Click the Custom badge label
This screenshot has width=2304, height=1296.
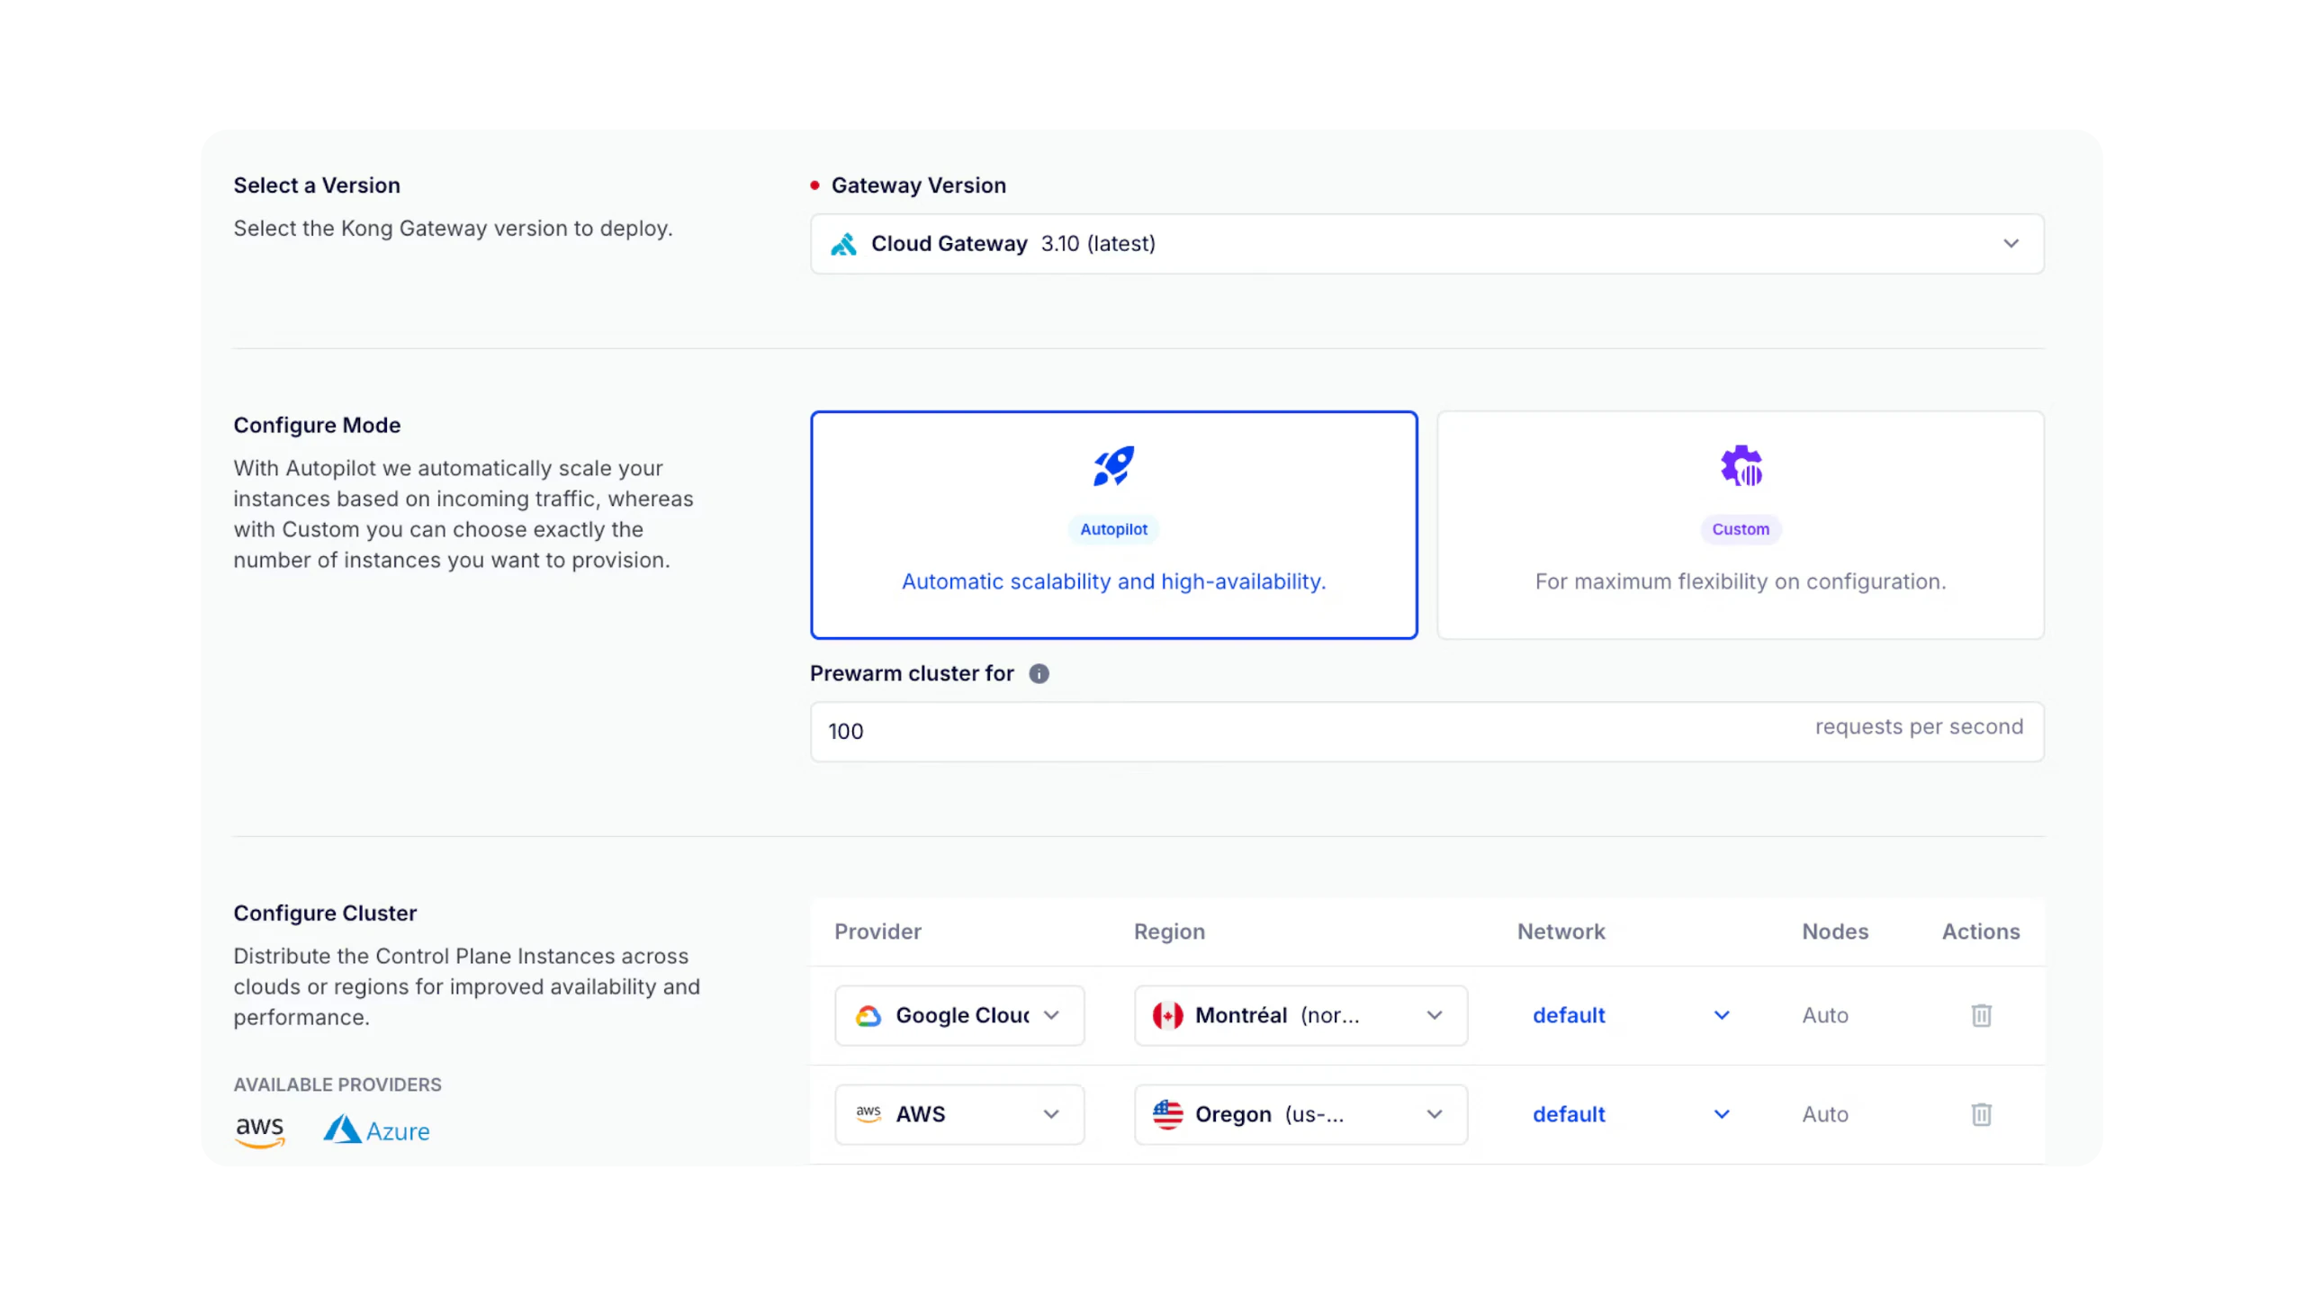[x=1740, y=529]
